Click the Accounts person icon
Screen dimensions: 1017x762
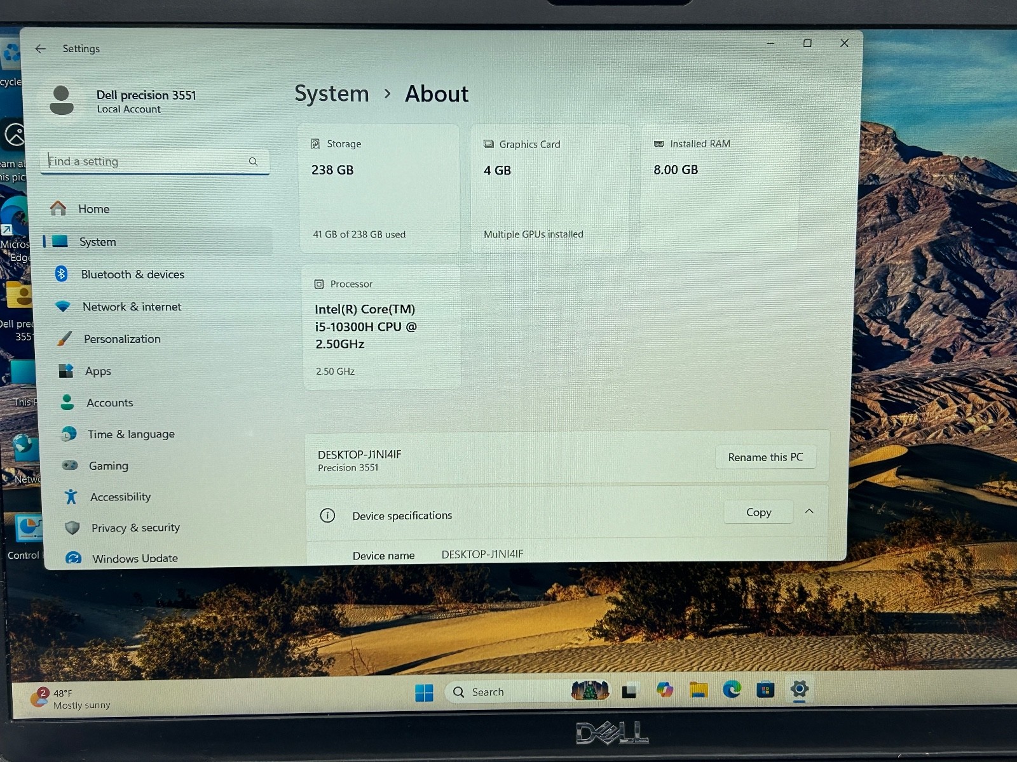[67, 402]
